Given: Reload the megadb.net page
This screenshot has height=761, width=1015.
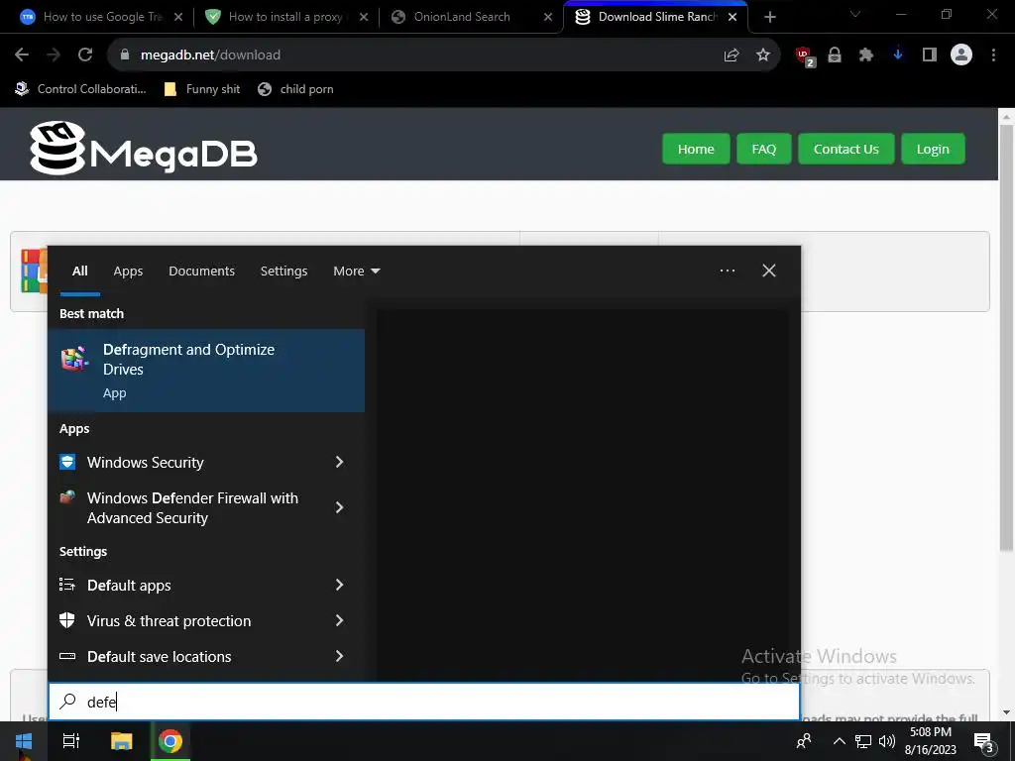Looking at the screenshot, I should (x=85, y=55).
